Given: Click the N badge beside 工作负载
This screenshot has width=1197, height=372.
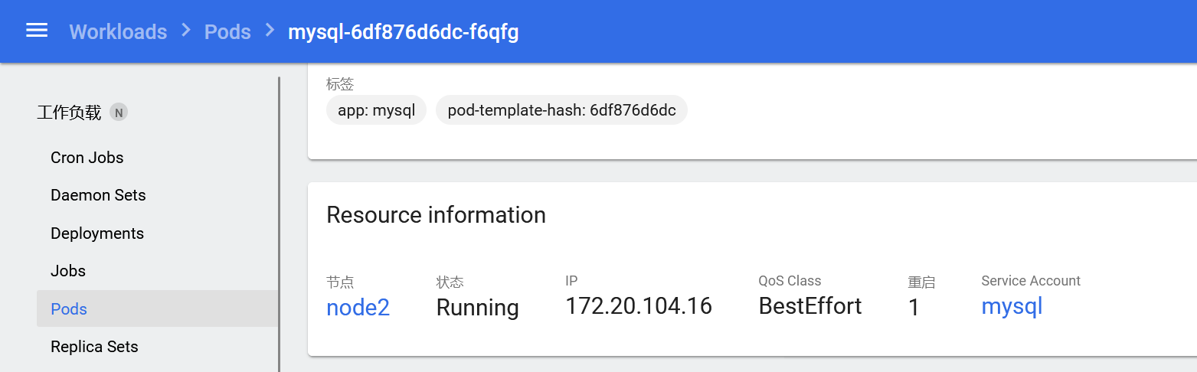Looking at the screenshot, I should [118, 113].
